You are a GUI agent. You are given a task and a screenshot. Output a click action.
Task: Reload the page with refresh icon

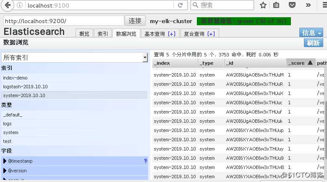click(180, 5)
